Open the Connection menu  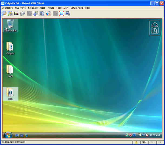7,8
